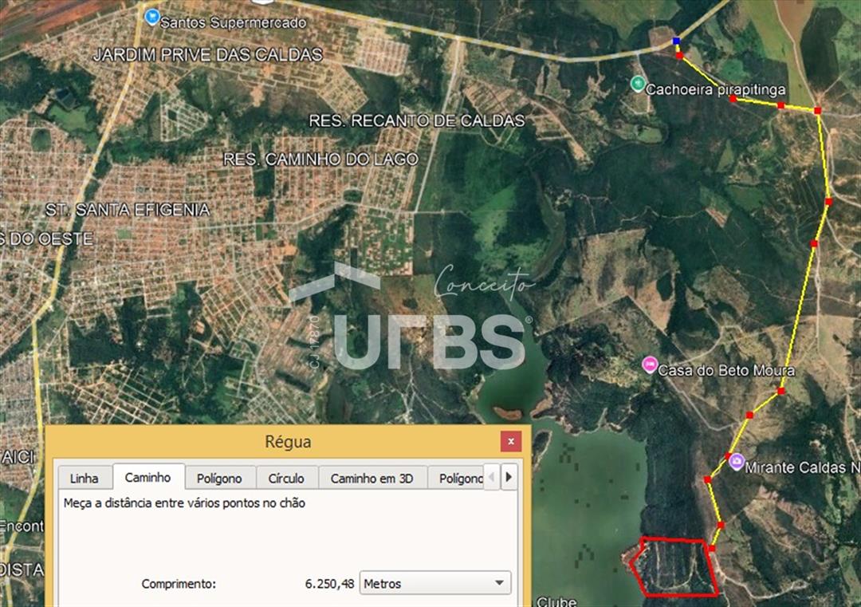Select the St. Santa Efigenia map label
Image resolution: width=861 pixels, height=607 pixels.
coord(128,210)
